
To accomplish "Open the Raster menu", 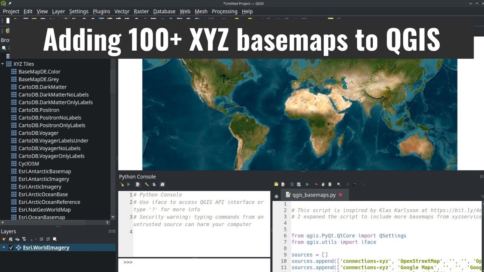I will pos(141,11).
